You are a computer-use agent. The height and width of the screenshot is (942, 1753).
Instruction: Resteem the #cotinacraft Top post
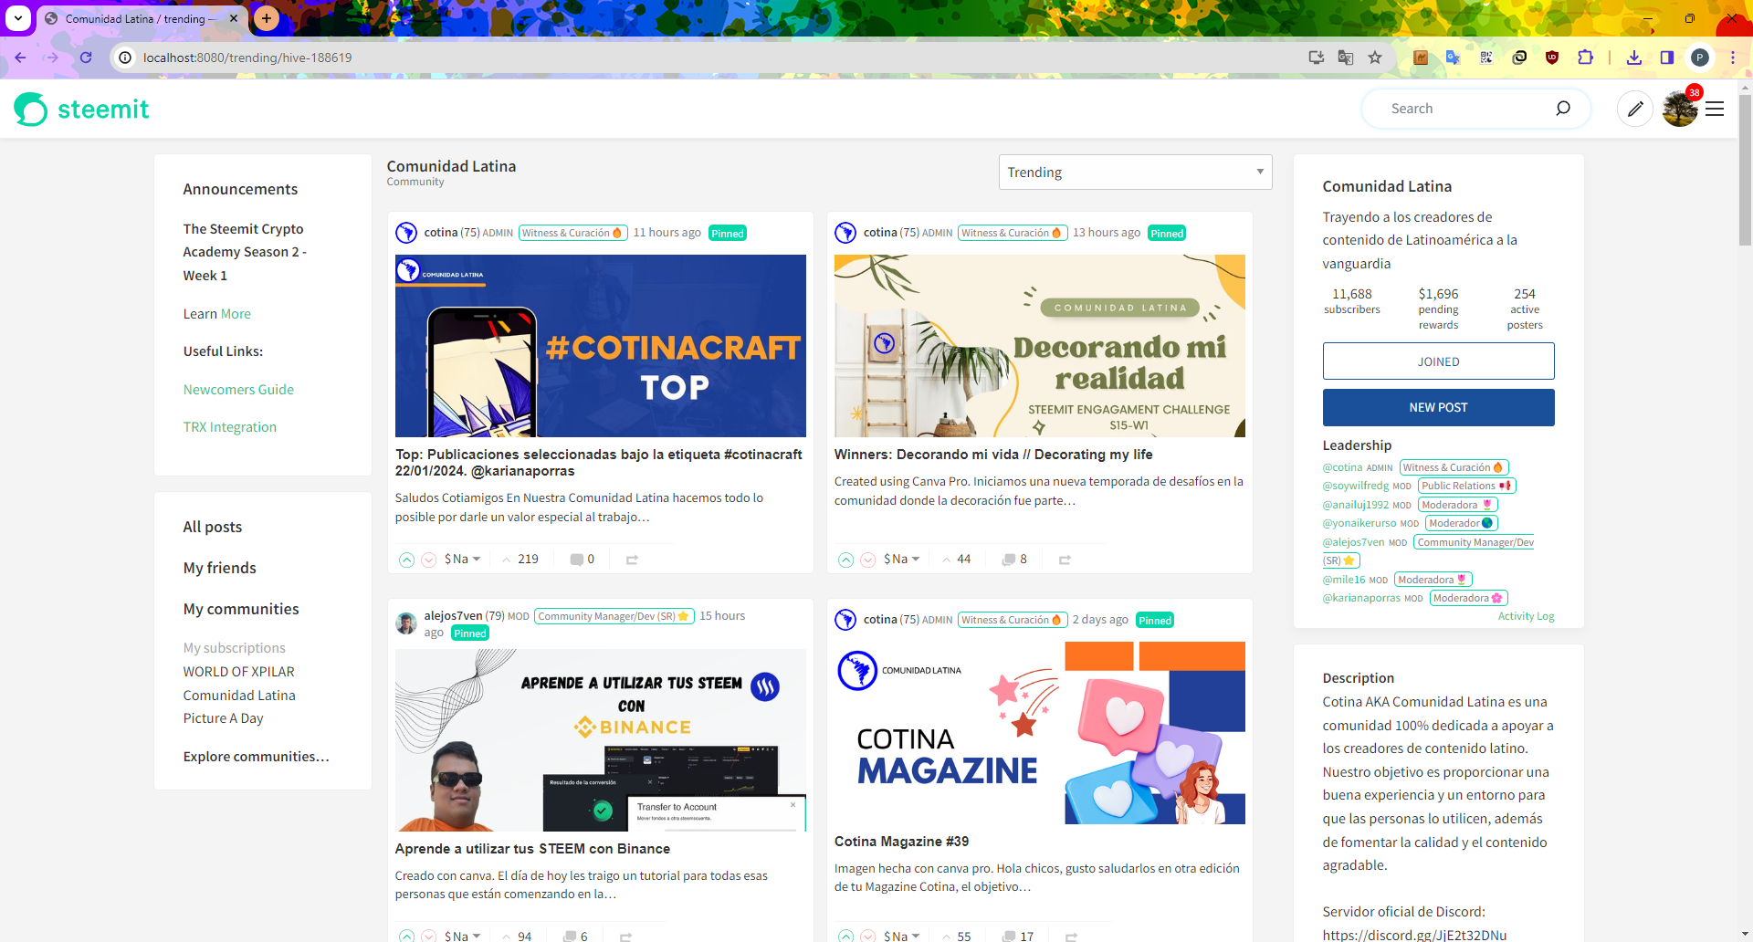click(632, 560)
